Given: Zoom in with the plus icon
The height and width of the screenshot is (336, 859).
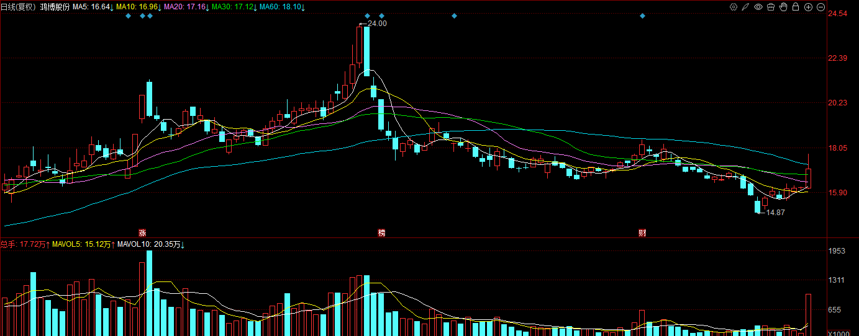Looking at the screenshot, I should pyautogui.click(x=808, y=7).
